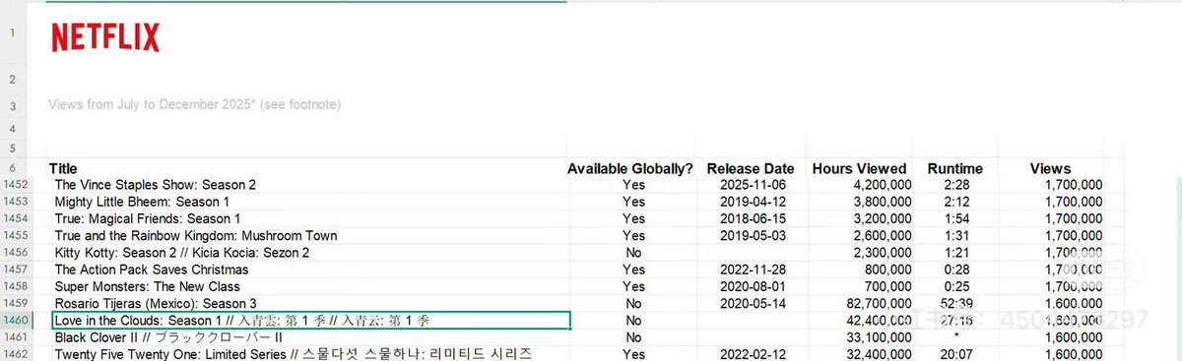Click release date 2018-06-15
This screenshot has height=361, width=1182.
[751, 218]
